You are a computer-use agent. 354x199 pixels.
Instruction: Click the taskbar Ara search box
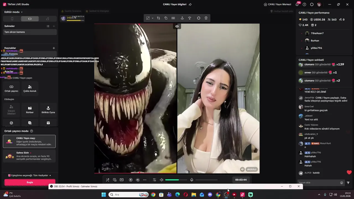(x=129, y=195)
